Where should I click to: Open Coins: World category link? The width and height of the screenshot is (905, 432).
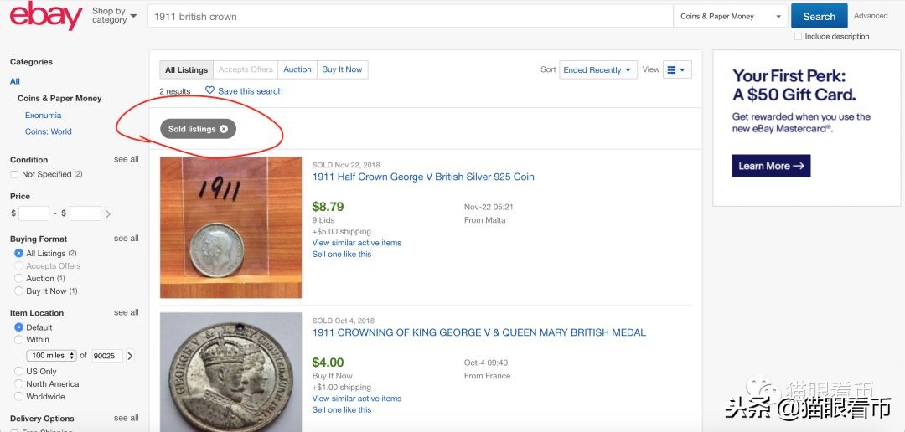coord(49,131)
